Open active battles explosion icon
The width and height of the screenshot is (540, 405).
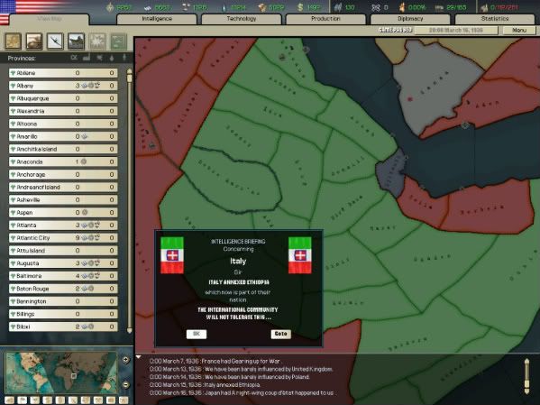97,41
